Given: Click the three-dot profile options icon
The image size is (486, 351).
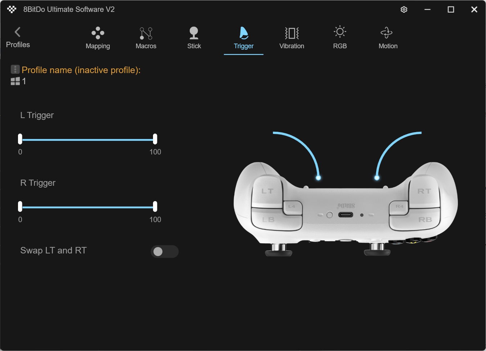Looking at the screenshot, I should point(15,69).
